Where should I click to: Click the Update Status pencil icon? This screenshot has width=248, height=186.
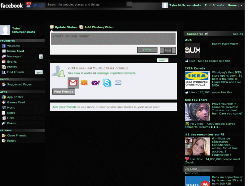[52, 27]
